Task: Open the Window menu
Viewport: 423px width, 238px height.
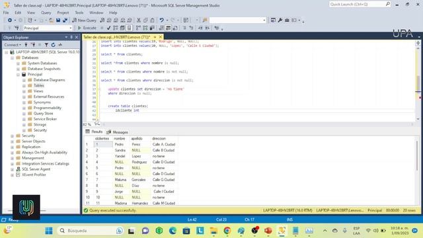Action: [96, 13]
